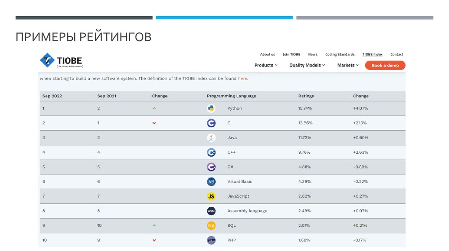Expand the Products dropdown menu
449x251 pixels.
(266, 65)
